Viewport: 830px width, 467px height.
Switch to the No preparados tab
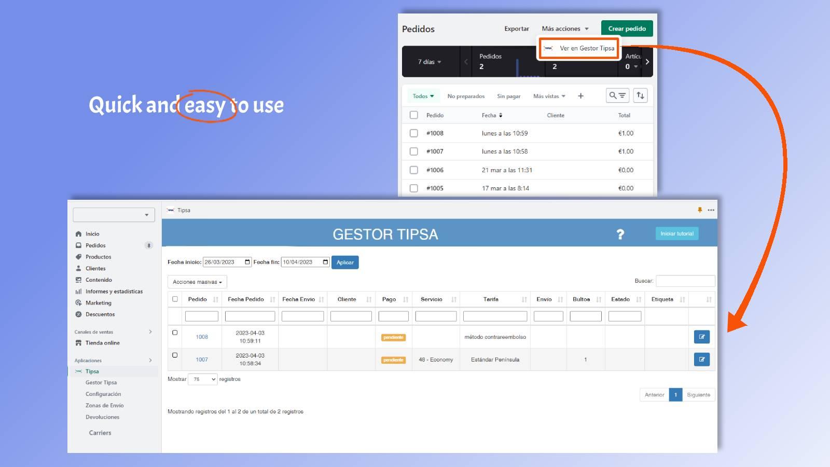tap(465, 96)
